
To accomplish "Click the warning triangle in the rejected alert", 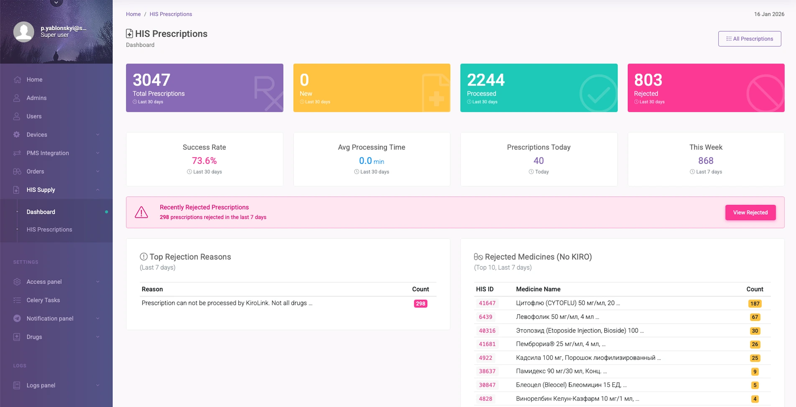I will (141, 212).
